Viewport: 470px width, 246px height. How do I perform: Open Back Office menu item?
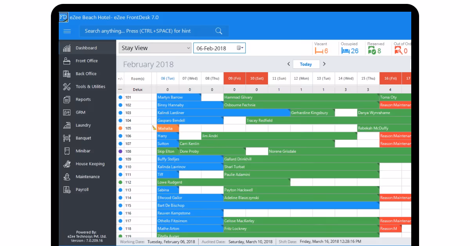(88, 73)
